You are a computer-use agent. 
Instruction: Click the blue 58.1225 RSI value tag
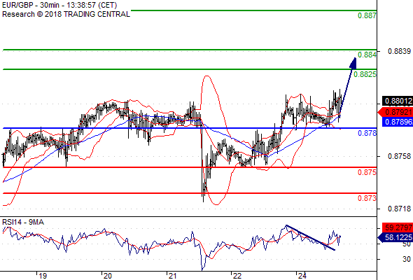[x=395, y=237]
